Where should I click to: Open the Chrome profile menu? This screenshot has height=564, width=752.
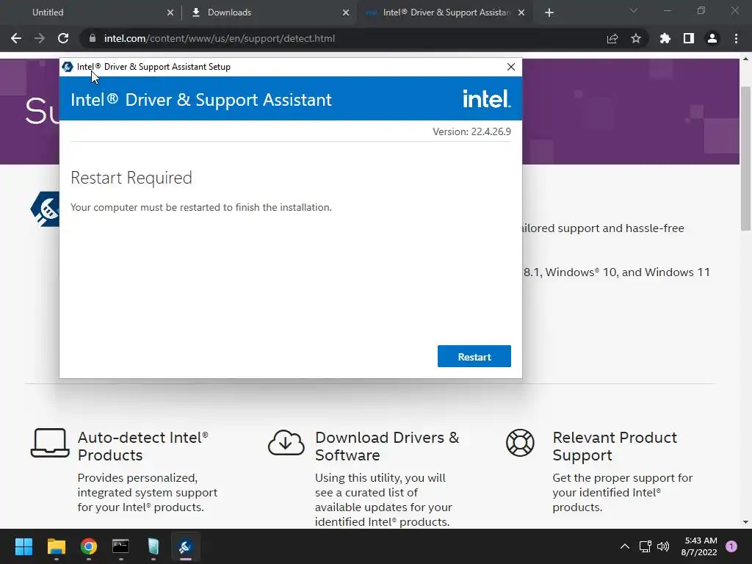tap(712, 38)
